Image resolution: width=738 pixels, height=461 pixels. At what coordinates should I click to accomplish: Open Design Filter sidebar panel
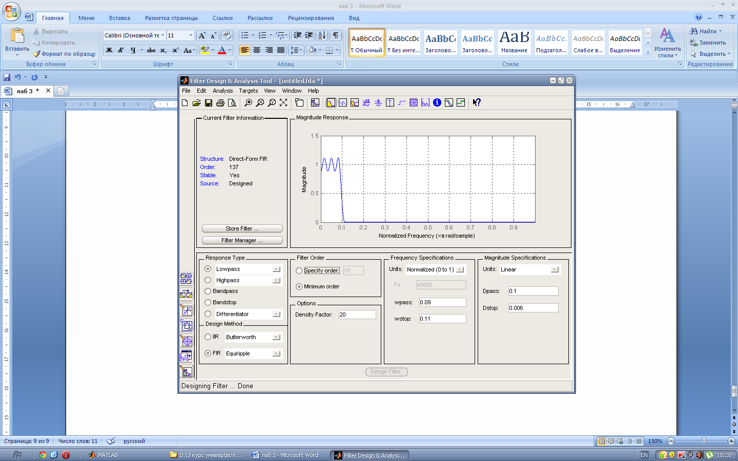(x=187, y=372)
